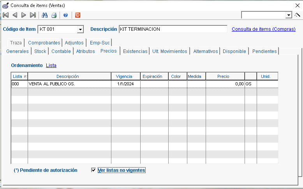Advance to the next record
303x189 pixels.
click(x=24, y=15)
